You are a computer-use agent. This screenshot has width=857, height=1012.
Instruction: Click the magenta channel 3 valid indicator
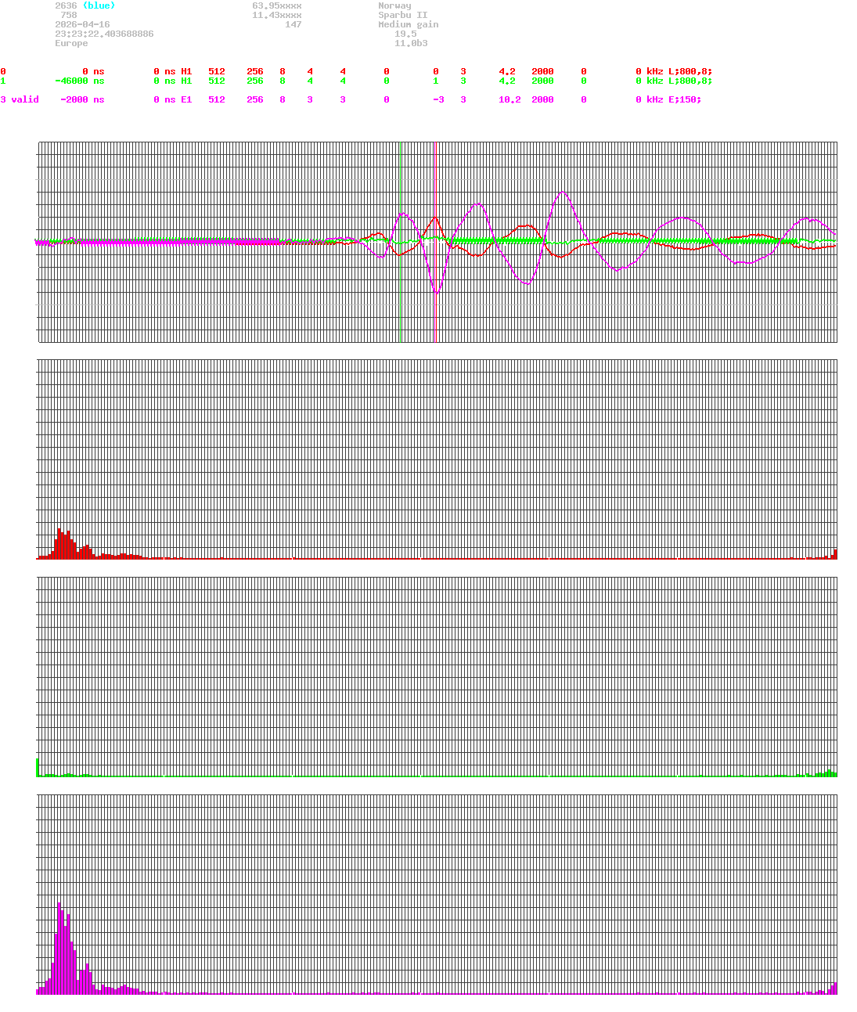point(20,99)
